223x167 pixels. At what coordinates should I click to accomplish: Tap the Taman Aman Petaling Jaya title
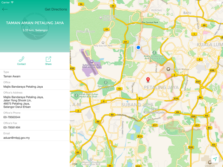(x=35, y=23)
